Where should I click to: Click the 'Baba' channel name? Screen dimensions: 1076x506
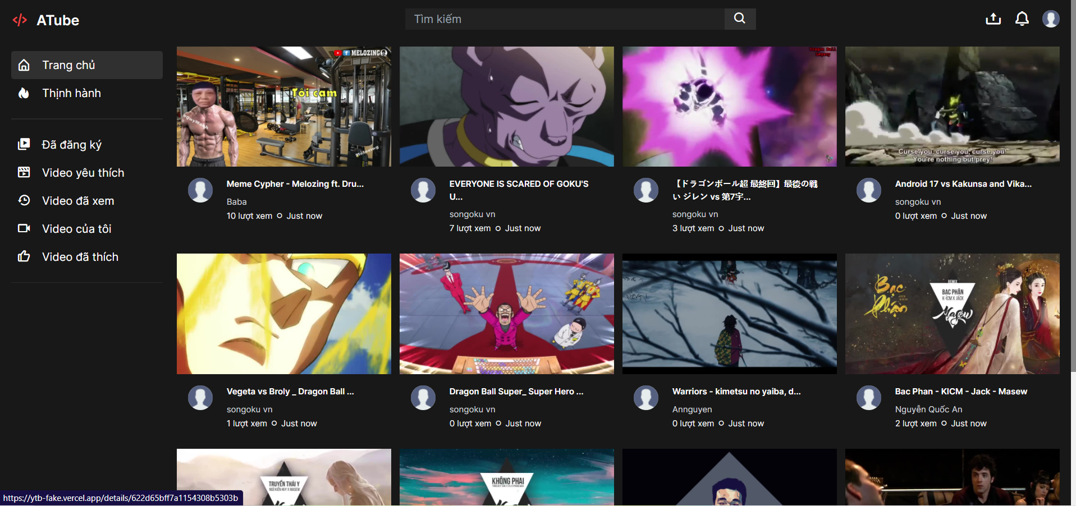pos(237,201)
